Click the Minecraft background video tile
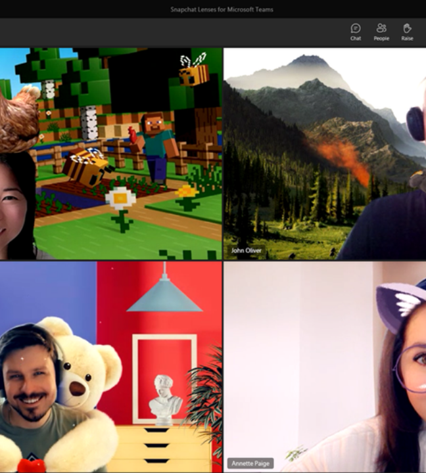 point(111,154)
